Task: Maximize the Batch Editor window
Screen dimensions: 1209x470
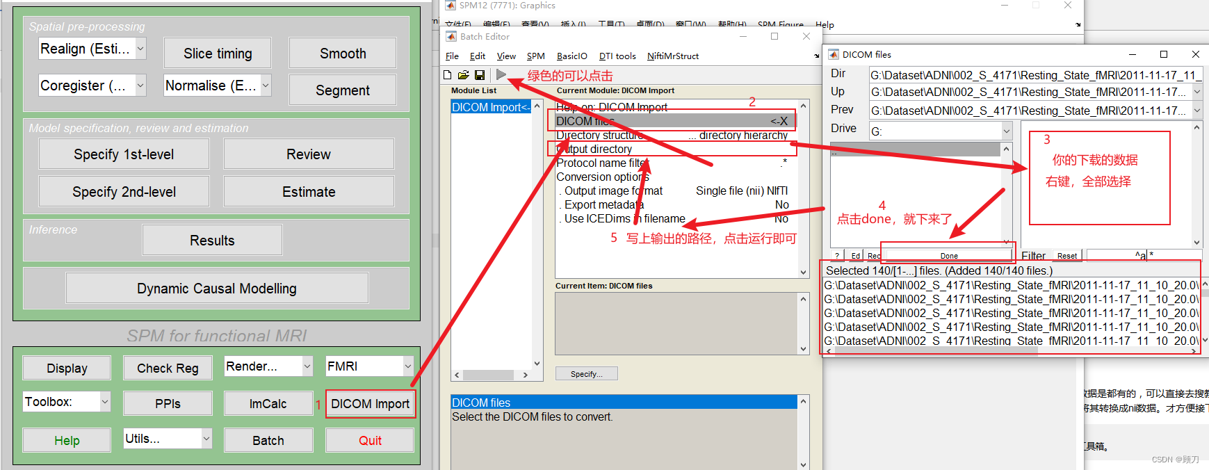Action: click(774, 36)
